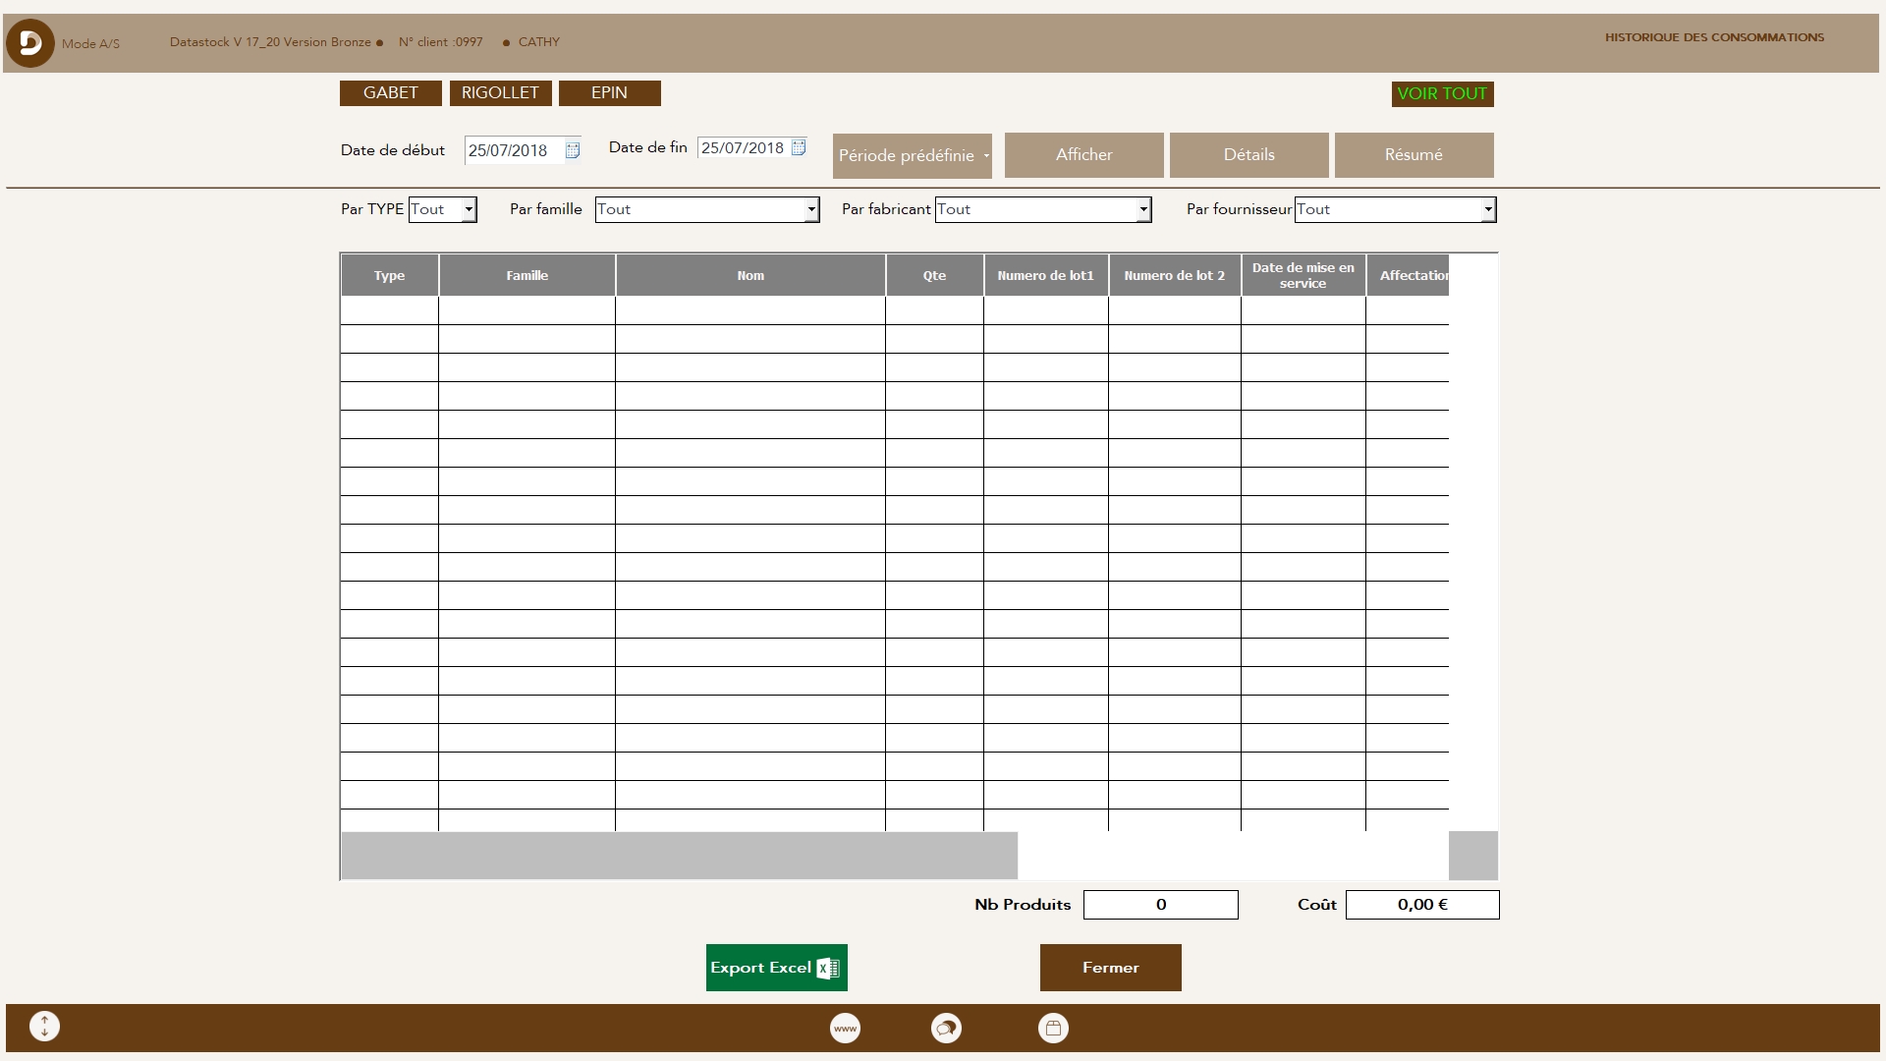Select the GABET tab
Image resolution: width=1886 pixels, height=1061 pixels.
391,92
